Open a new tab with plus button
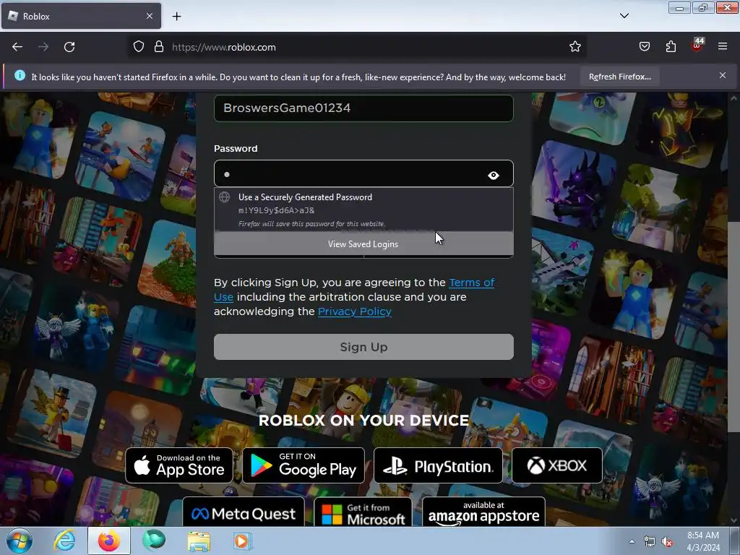740x555 pixels. point(176,17)
